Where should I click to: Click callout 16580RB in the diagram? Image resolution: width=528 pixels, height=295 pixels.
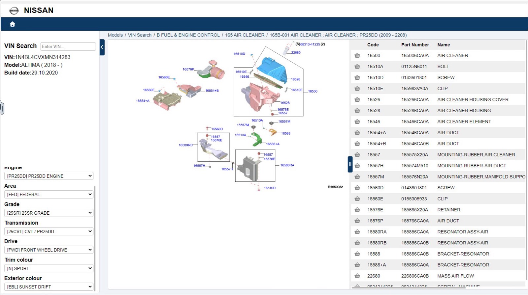pyautogui.click(x=185, y=145)
